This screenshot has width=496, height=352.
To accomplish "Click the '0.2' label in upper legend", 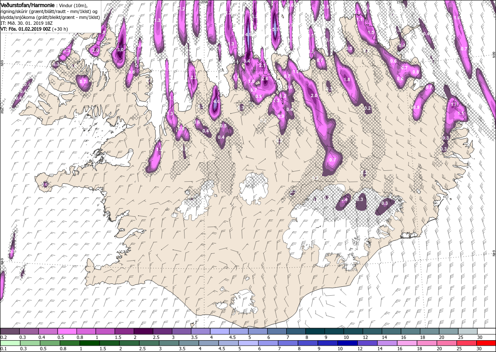I will coord(3,337).
